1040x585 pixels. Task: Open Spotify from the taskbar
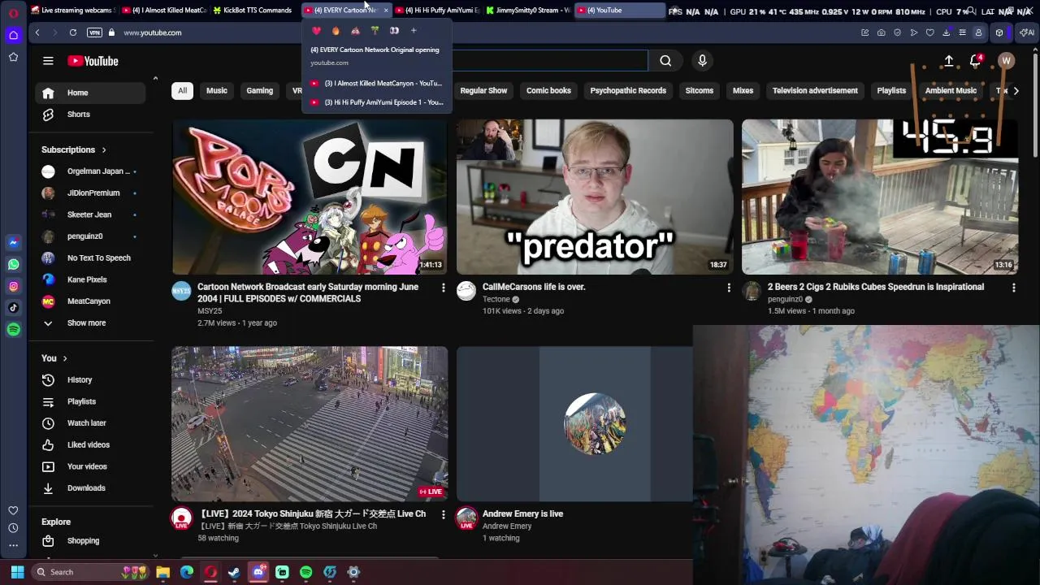pos(305,572)
